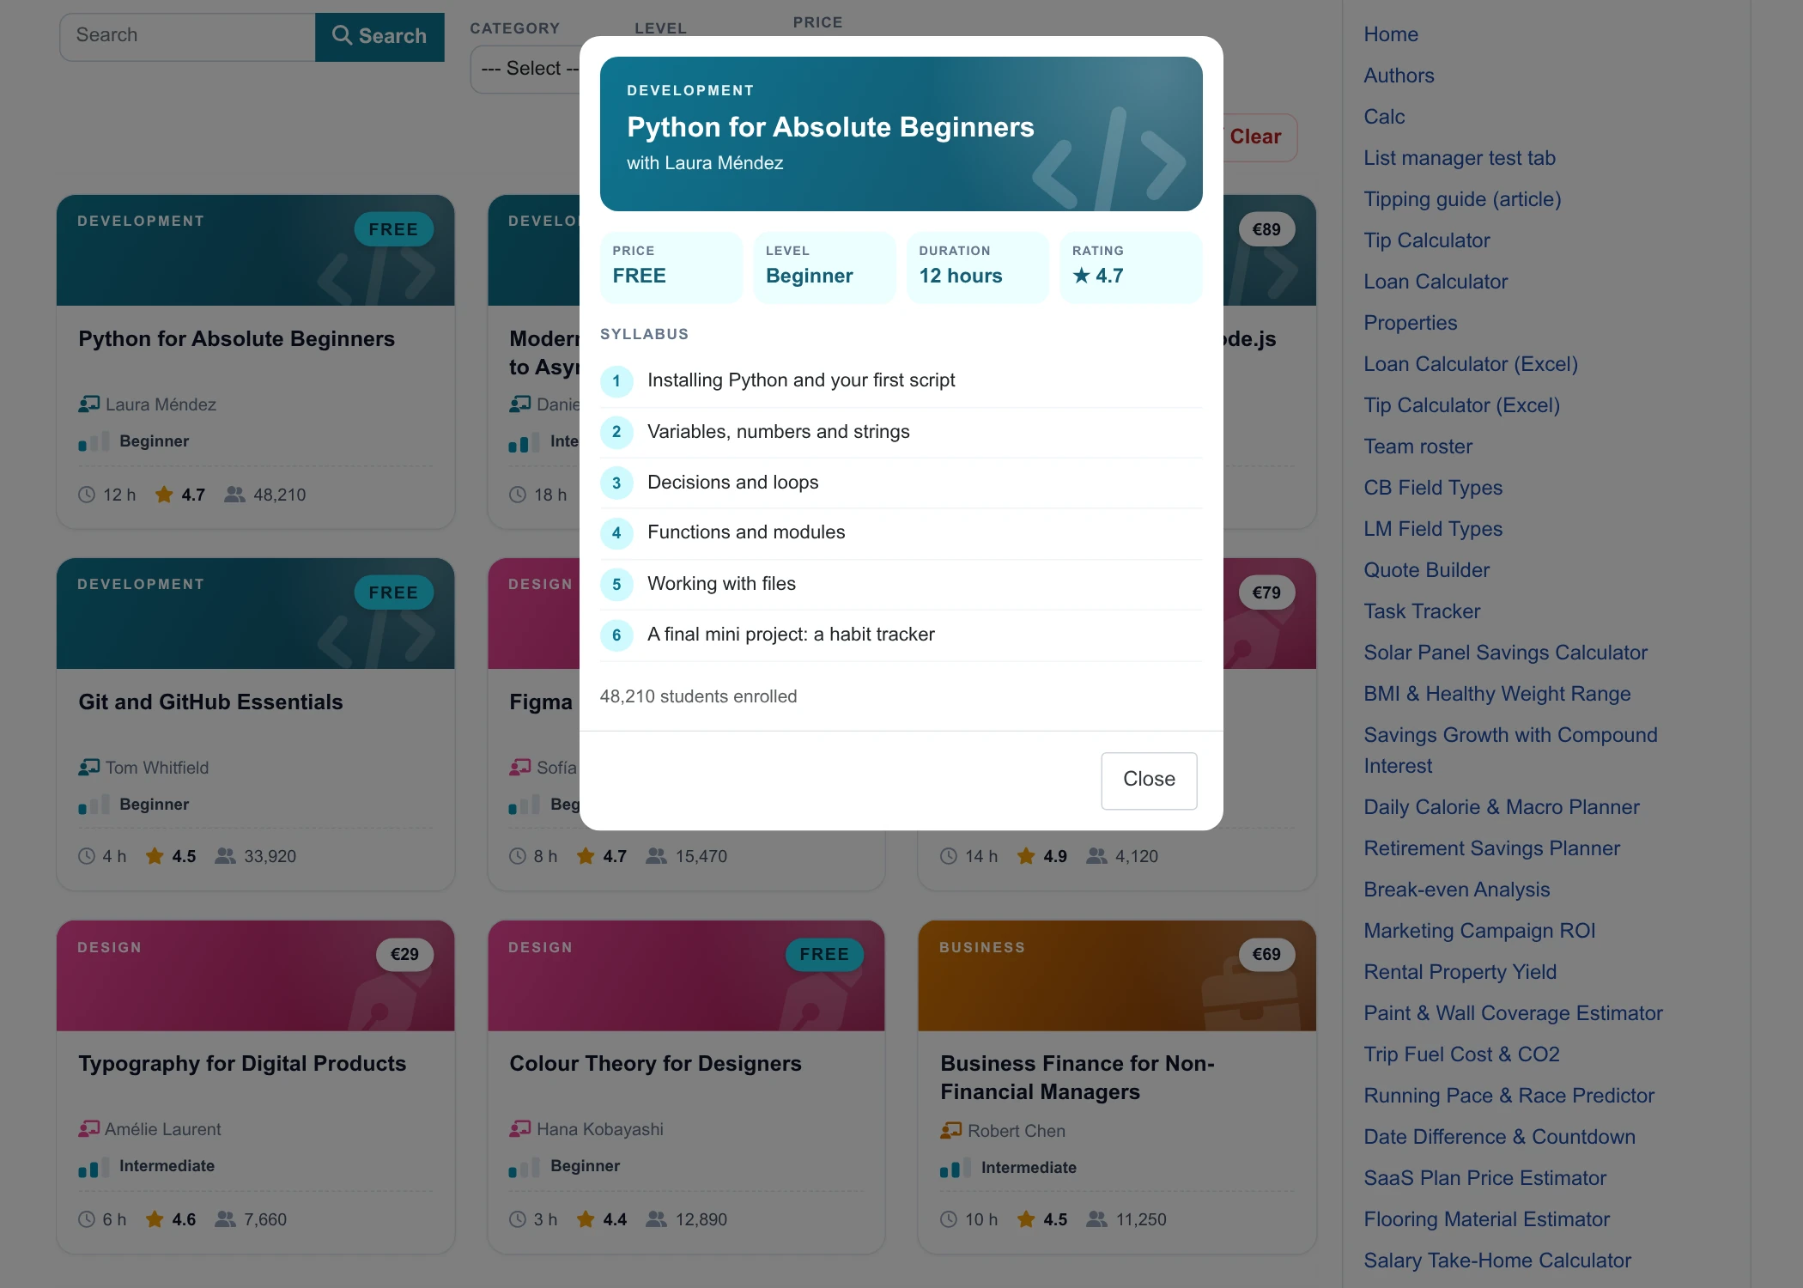
Task: Open Quote Builder sidebar link
Action: [1427, 570]
